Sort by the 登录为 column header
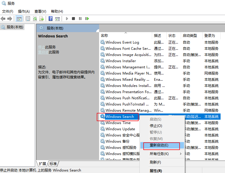Image resolution: width=225 pixels, height=173 pixels. tap(211, 35)
